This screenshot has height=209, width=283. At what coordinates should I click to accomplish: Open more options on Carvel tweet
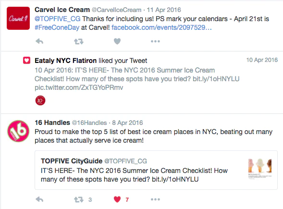pyautogui.click(x=155, y=41)
